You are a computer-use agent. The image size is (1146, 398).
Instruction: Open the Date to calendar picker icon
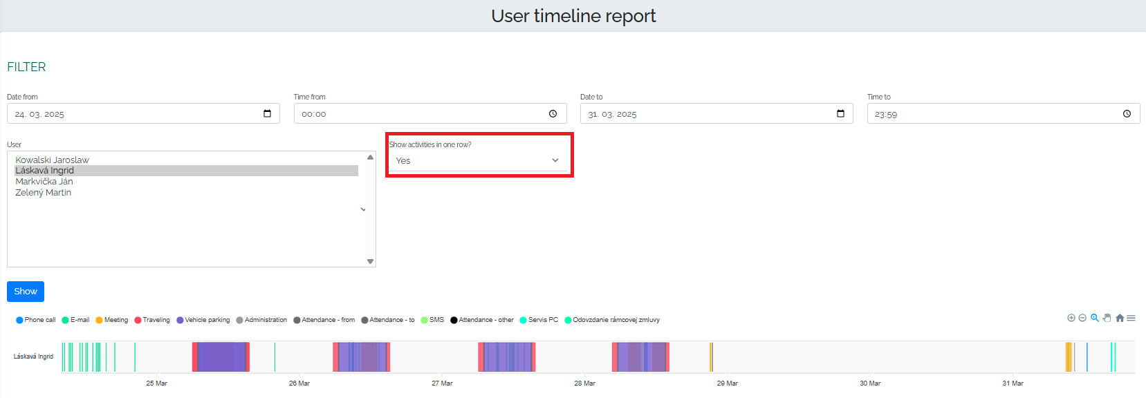[841, 113]
